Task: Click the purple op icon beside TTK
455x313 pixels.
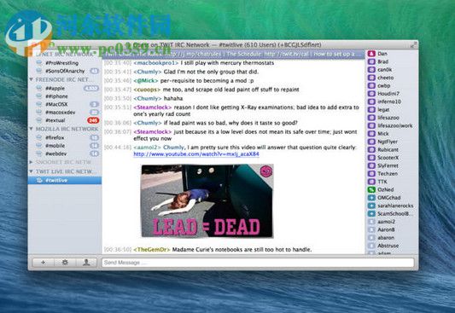Action: point(371,182)
